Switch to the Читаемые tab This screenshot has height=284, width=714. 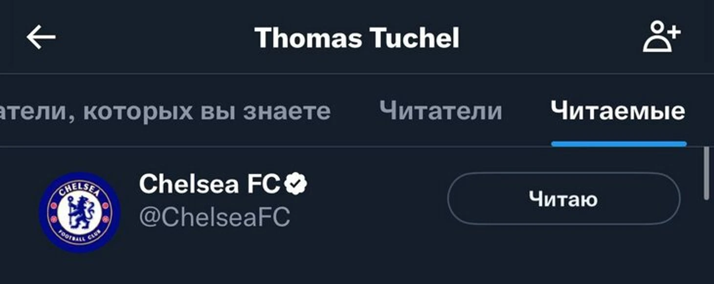tap(618, 111)
